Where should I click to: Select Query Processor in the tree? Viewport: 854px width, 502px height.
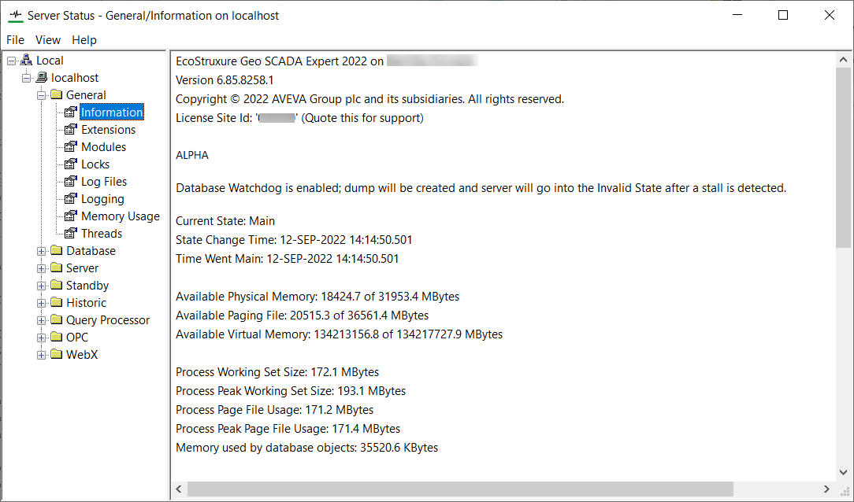click(x=108, y=320)
